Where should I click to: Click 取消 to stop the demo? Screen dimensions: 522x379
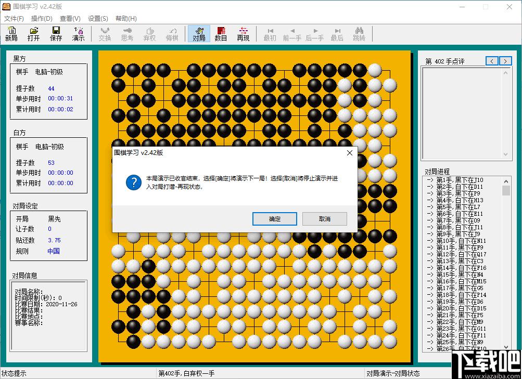point(325,219)
